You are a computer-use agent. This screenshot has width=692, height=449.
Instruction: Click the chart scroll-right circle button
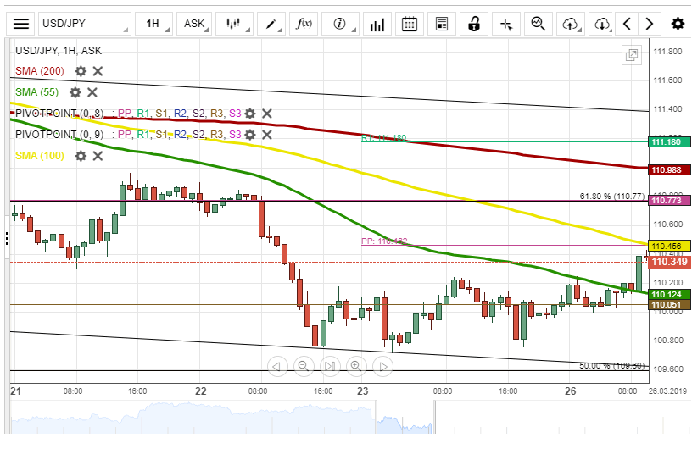click(x=382, y=367)
